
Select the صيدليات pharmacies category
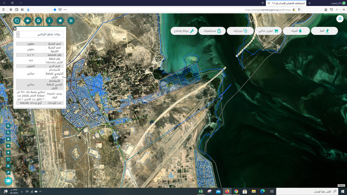(x=240, y=31)
